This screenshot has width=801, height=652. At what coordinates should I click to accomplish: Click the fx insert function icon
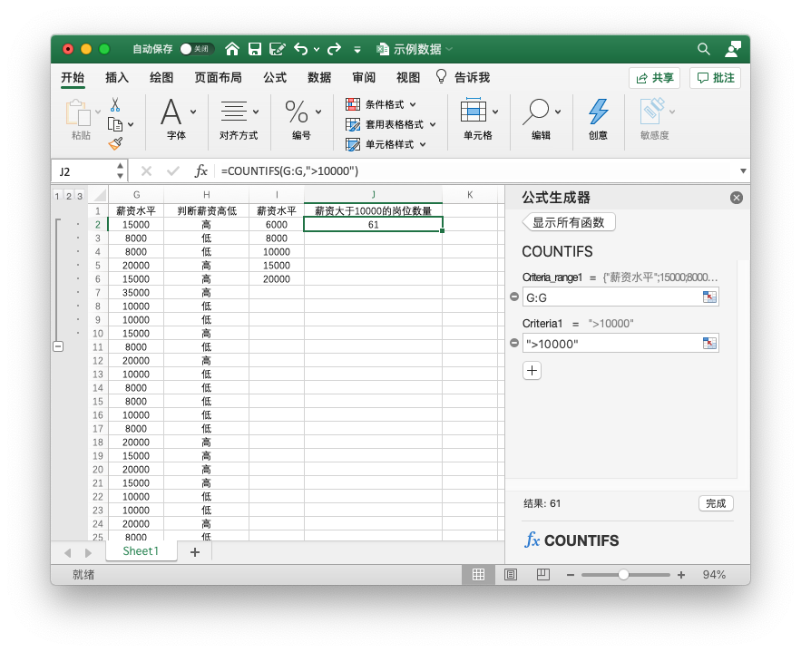(201, 170)
